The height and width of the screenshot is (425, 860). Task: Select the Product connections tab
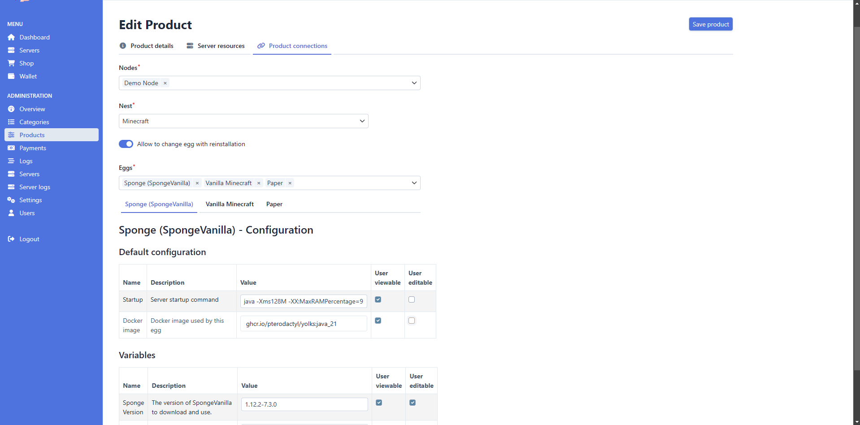(292, 46)
